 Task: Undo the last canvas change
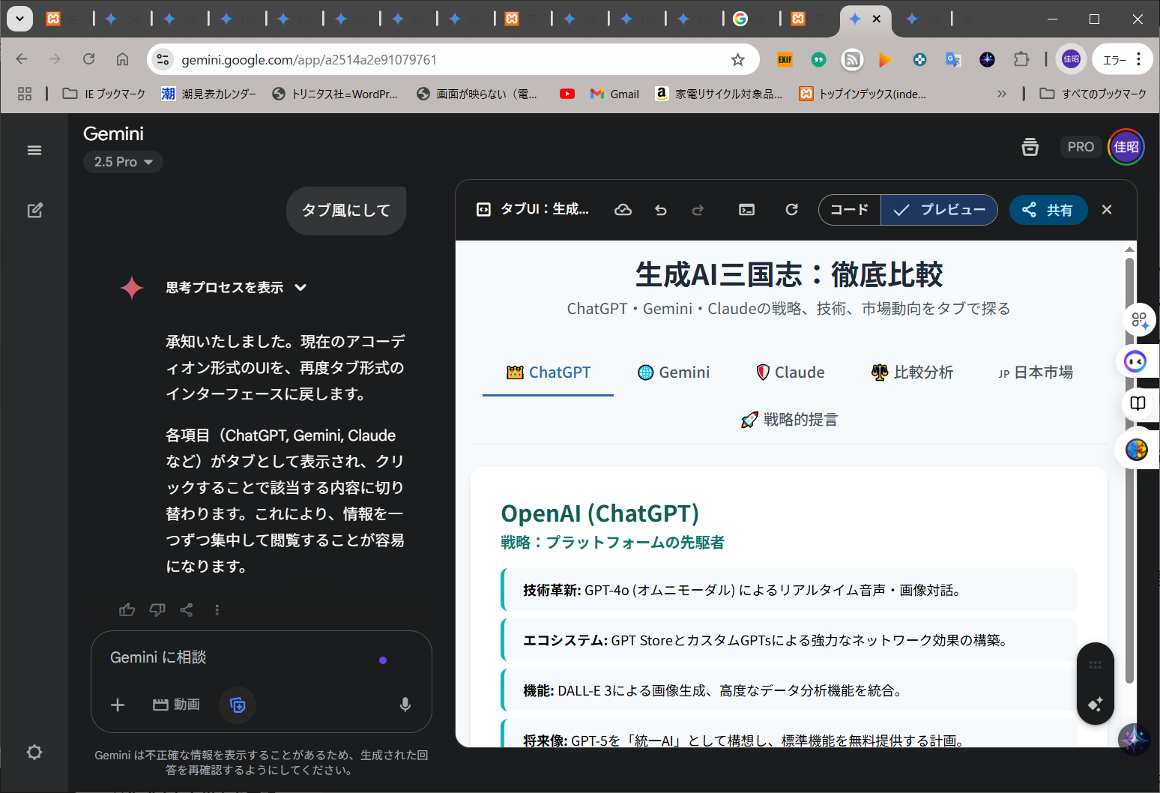pos(660,210)
